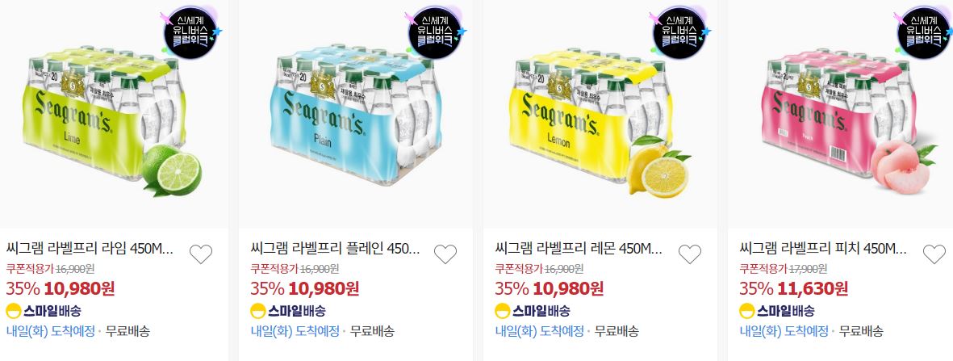View the Seagram's Lemon product image
The height and width of the screenshot is (361, 953).
tap(600, 114)
